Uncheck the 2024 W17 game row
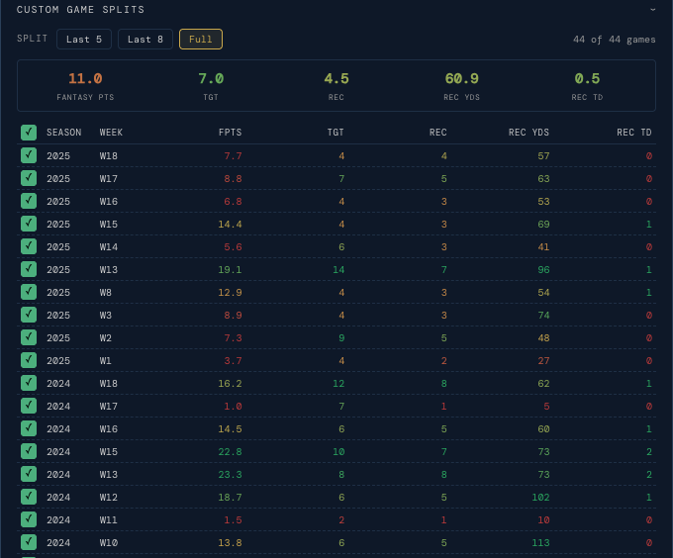Screen dimensions: 673x558 pyautogui.click(x=29, y=406)
